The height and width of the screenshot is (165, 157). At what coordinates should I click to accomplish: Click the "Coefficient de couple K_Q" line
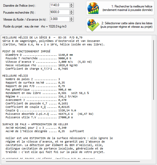point(38,107)
